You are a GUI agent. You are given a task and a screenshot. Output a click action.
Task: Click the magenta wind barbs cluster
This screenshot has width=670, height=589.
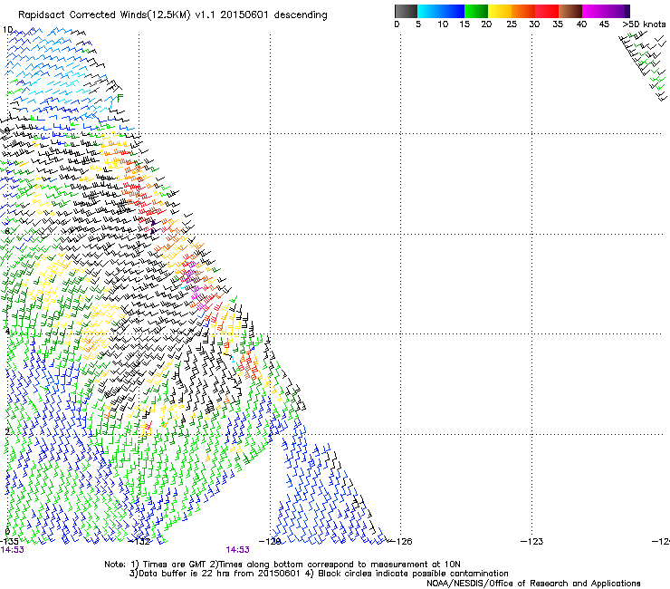[195, 285]
